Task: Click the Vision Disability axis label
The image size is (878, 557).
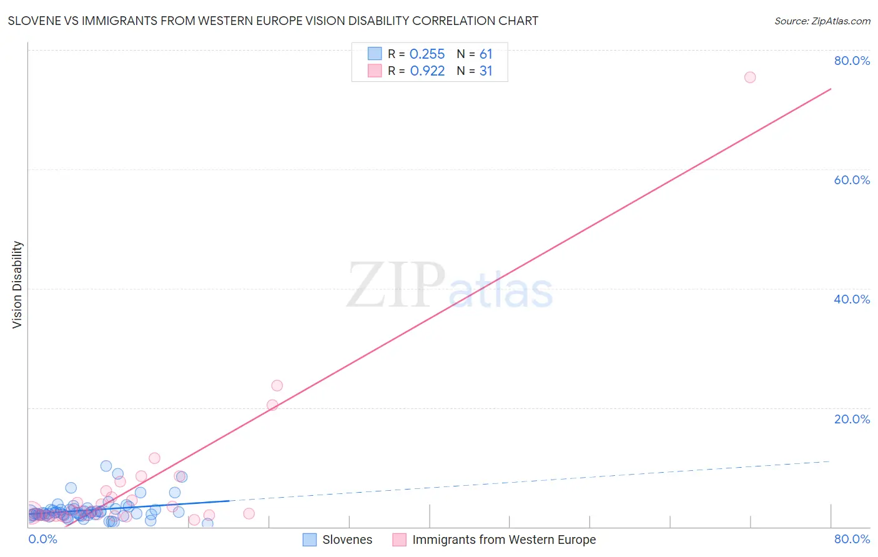Action: click(x=17, y=285)
